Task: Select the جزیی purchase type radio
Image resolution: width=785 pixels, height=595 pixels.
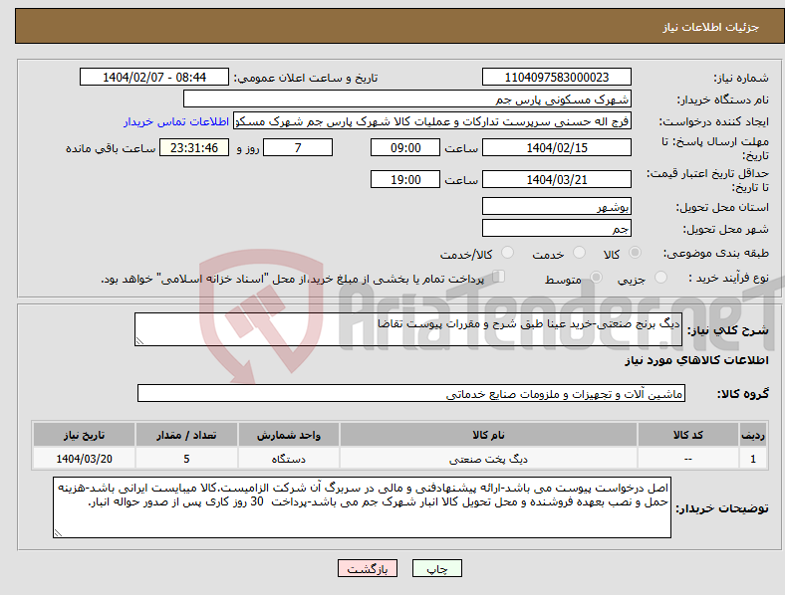Action: (x=660, y=278)
